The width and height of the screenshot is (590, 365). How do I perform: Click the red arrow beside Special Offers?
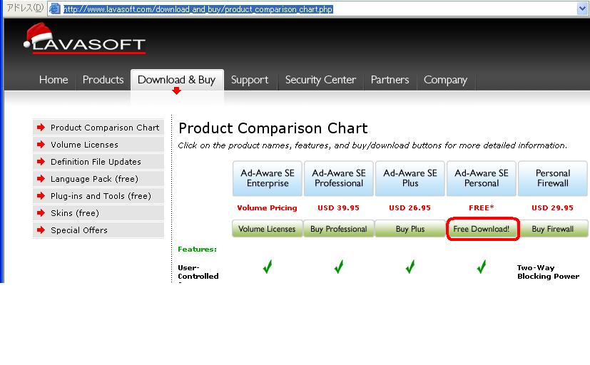(x=41, y=230)
